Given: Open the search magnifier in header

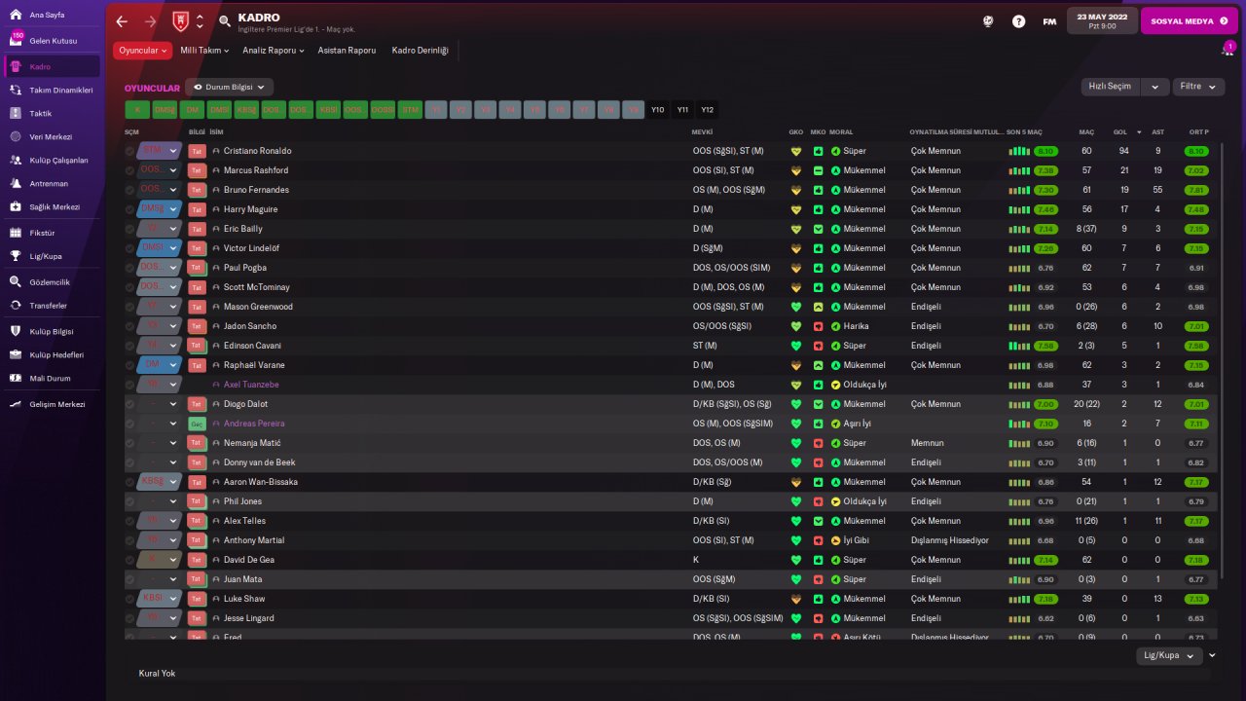Looking at the screenshot, I should click(x=225, y=20).
